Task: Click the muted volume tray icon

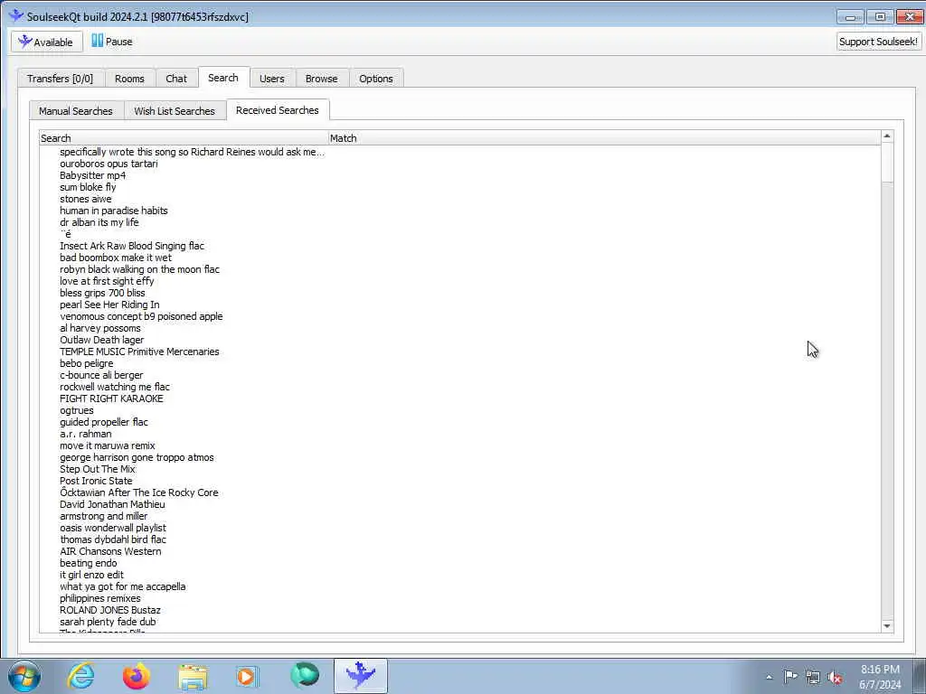Action: coord(835,677)
